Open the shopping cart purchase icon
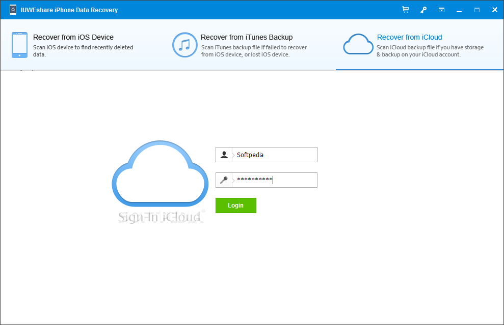The width and height of the screenshot is (504, 325). 406,10
